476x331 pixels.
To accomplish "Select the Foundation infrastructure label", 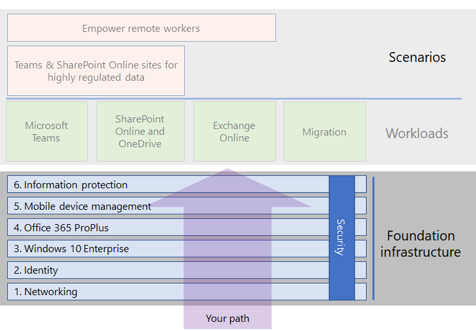I will (x=421, y=244).
